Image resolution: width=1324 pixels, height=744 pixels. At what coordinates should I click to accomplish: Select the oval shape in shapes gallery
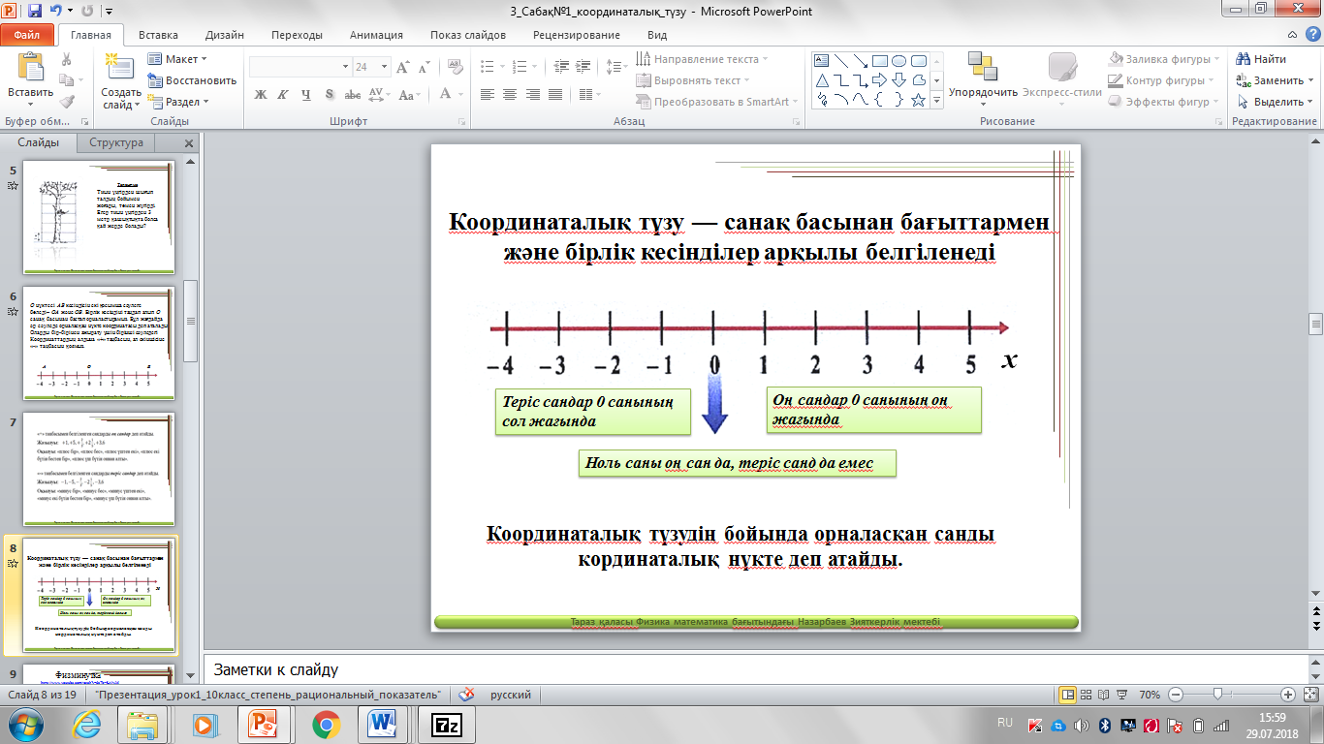click(x=898, y=60)
